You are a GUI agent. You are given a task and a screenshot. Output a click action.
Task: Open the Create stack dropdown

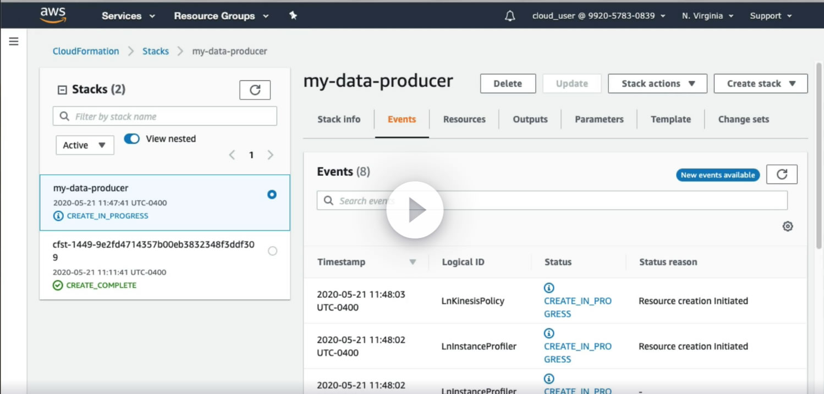tap(760, 84)
